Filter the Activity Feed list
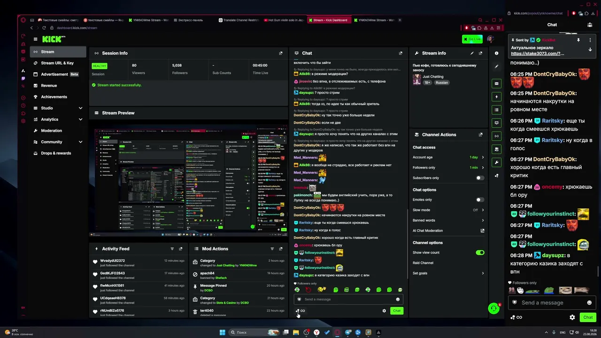 (x=172, y=249)
